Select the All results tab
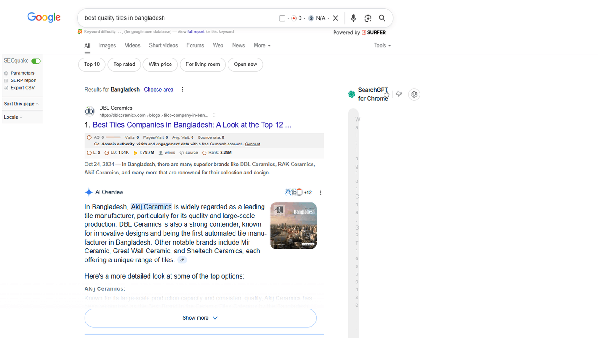598x338 pixels. point(87,46)
